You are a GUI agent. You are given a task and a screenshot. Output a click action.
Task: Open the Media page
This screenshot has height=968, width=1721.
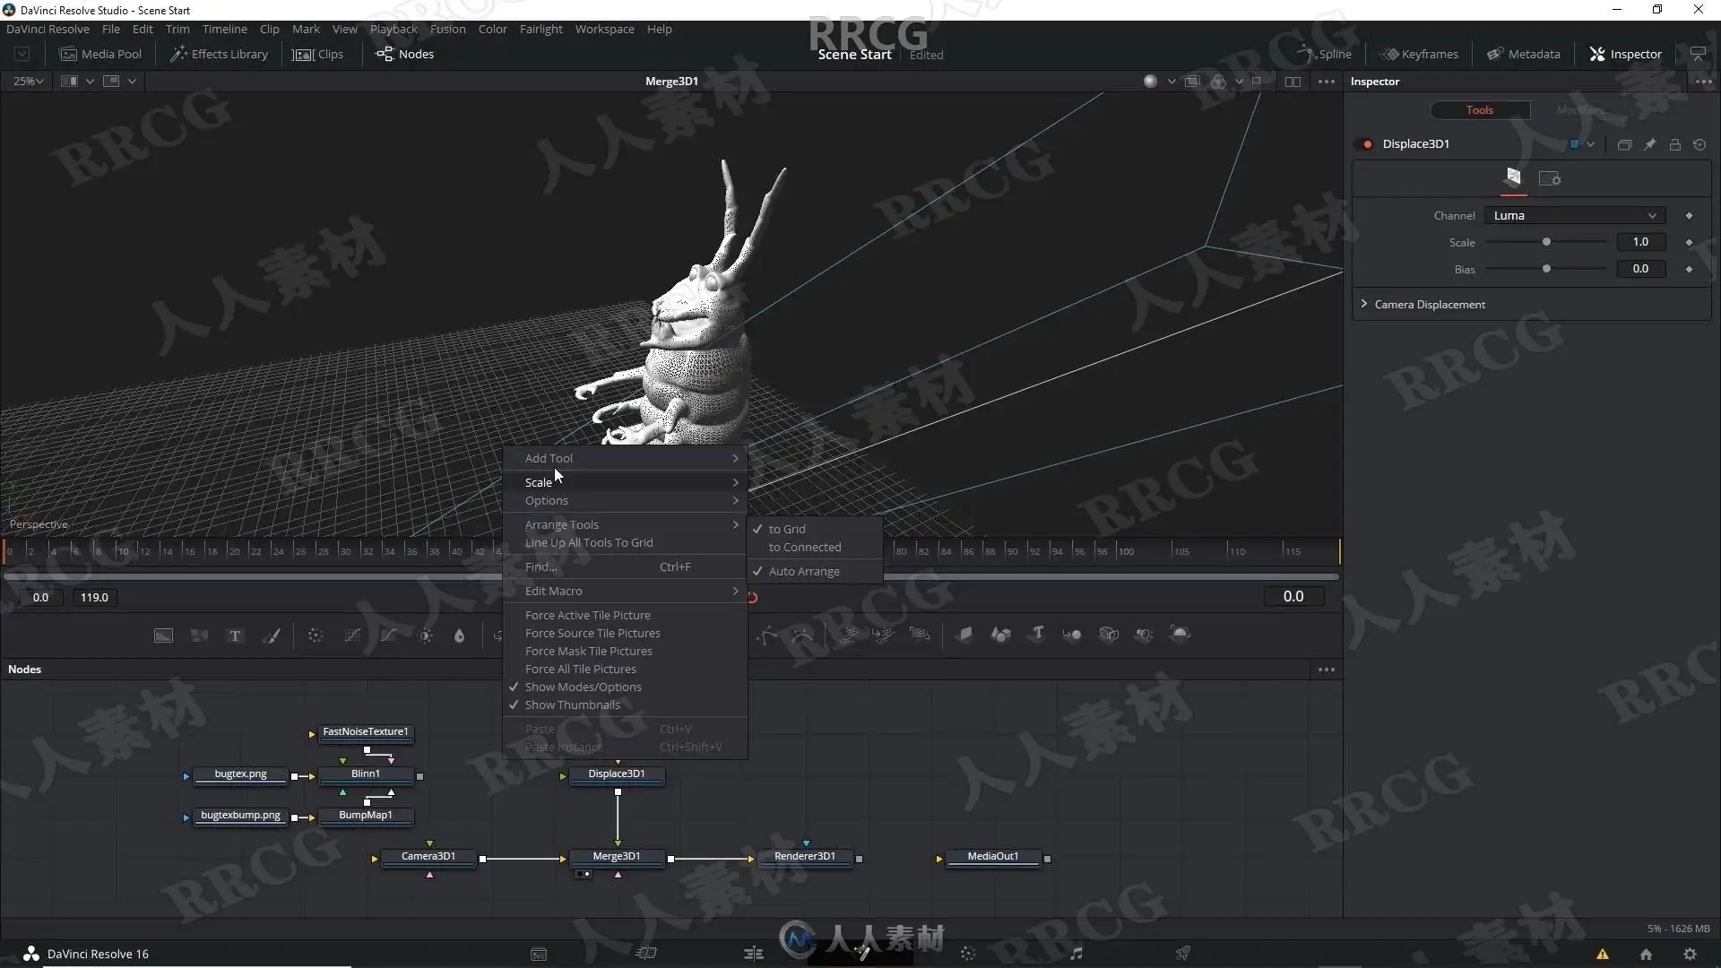pos(539,954)
